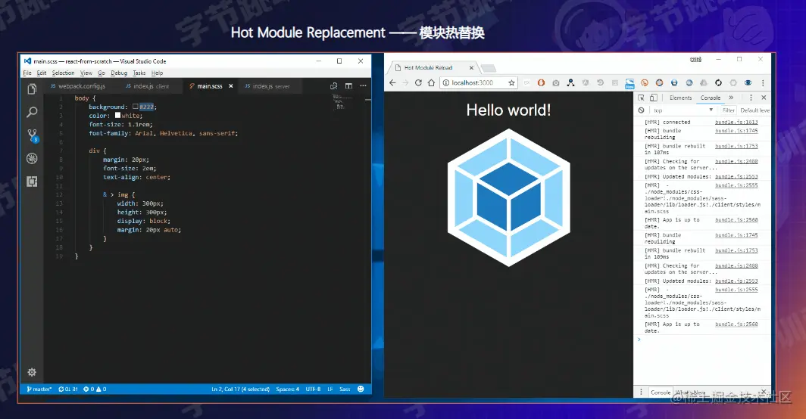806x419 pixels.
Task: Click the LF line ending status item
Action: pyautogui.click(x=330, y=390)
